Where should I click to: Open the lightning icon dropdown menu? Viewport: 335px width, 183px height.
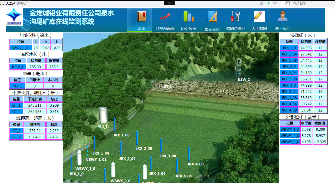268,3
